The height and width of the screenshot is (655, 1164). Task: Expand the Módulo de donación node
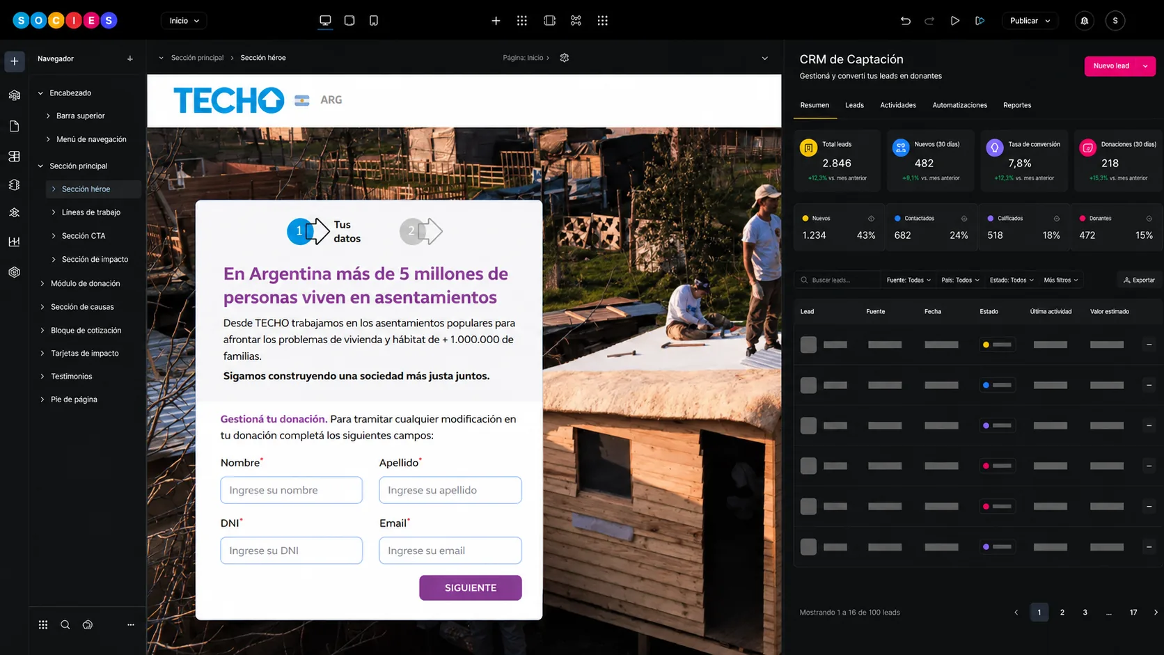click(x=42, y=284)
